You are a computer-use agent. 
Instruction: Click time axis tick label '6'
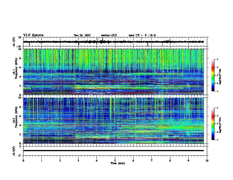tap(134, 161)
